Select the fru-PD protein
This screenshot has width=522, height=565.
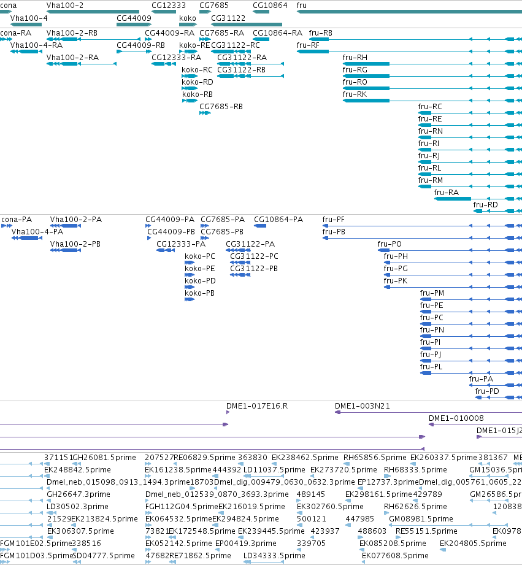pos(499,398)
